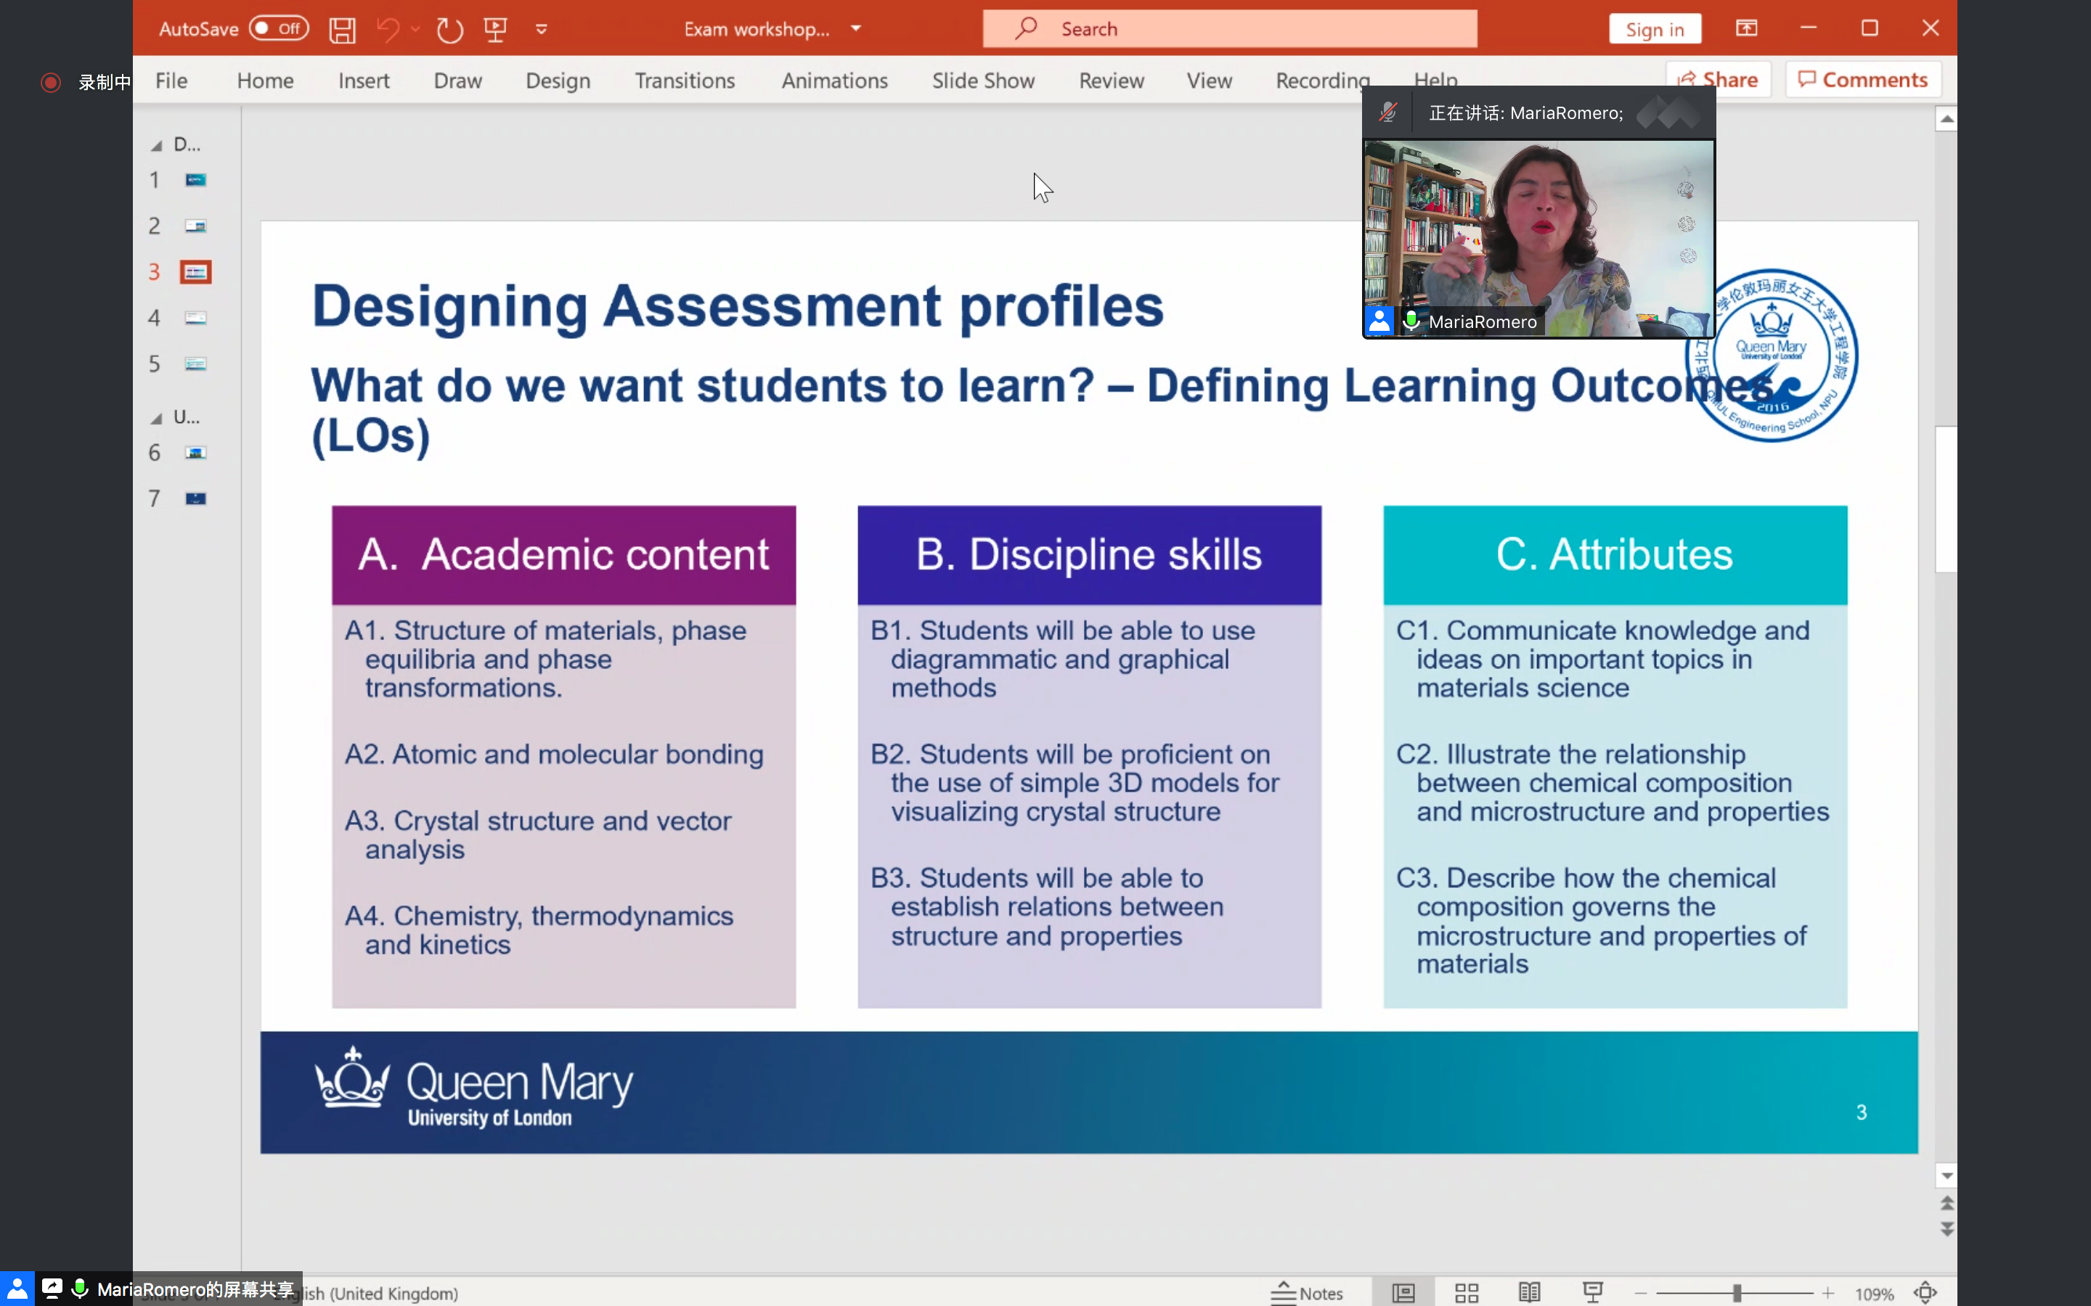Open the Transitions ribbon tab

click(x=685, y=81)
